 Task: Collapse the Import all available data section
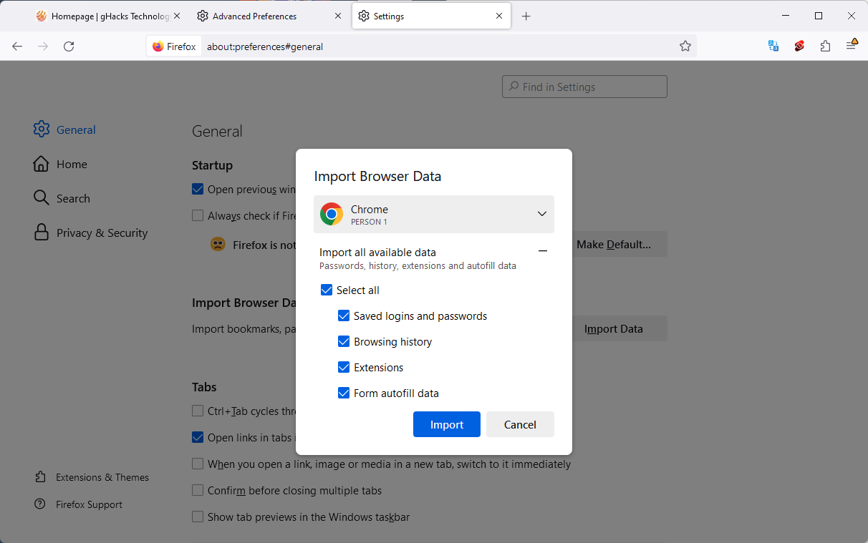tap(542, 252)
